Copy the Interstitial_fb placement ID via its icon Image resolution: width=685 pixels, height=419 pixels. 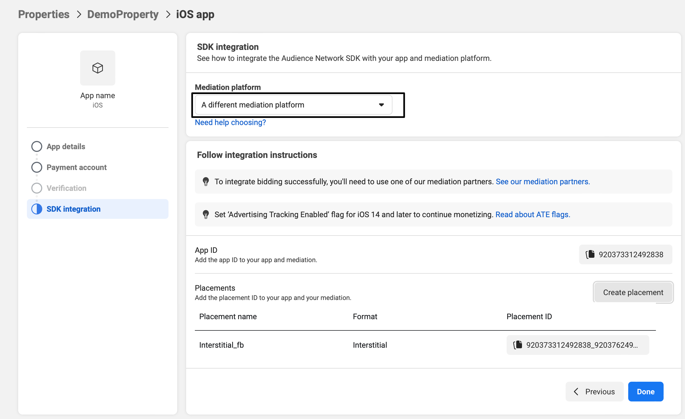tap(518, 345)
